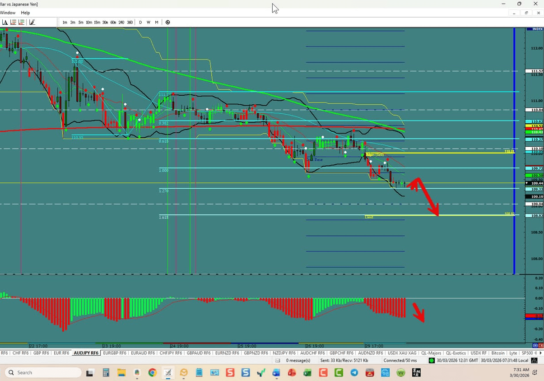Click the green connection indicator near the GMT time
The width and height of the screenshot is (544, 381).
coord(430,360)
